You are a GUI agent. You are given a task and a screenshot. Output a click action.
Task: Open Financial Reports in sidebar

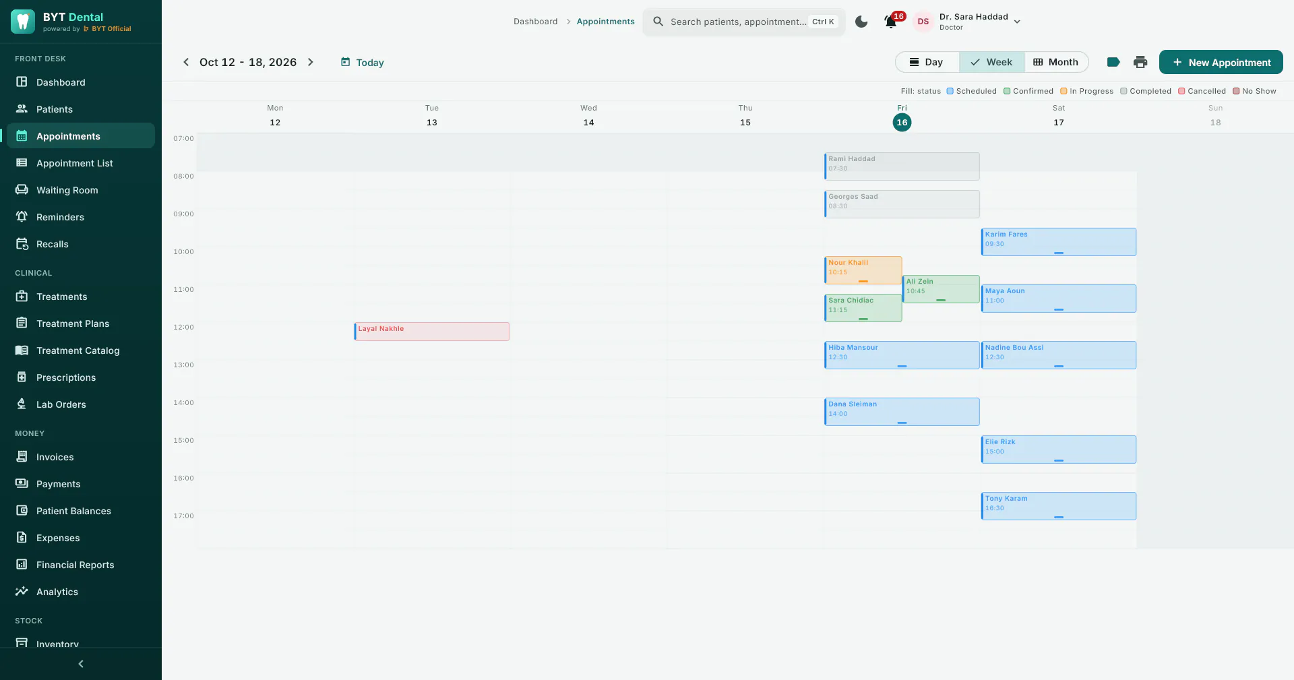point(81,565)
